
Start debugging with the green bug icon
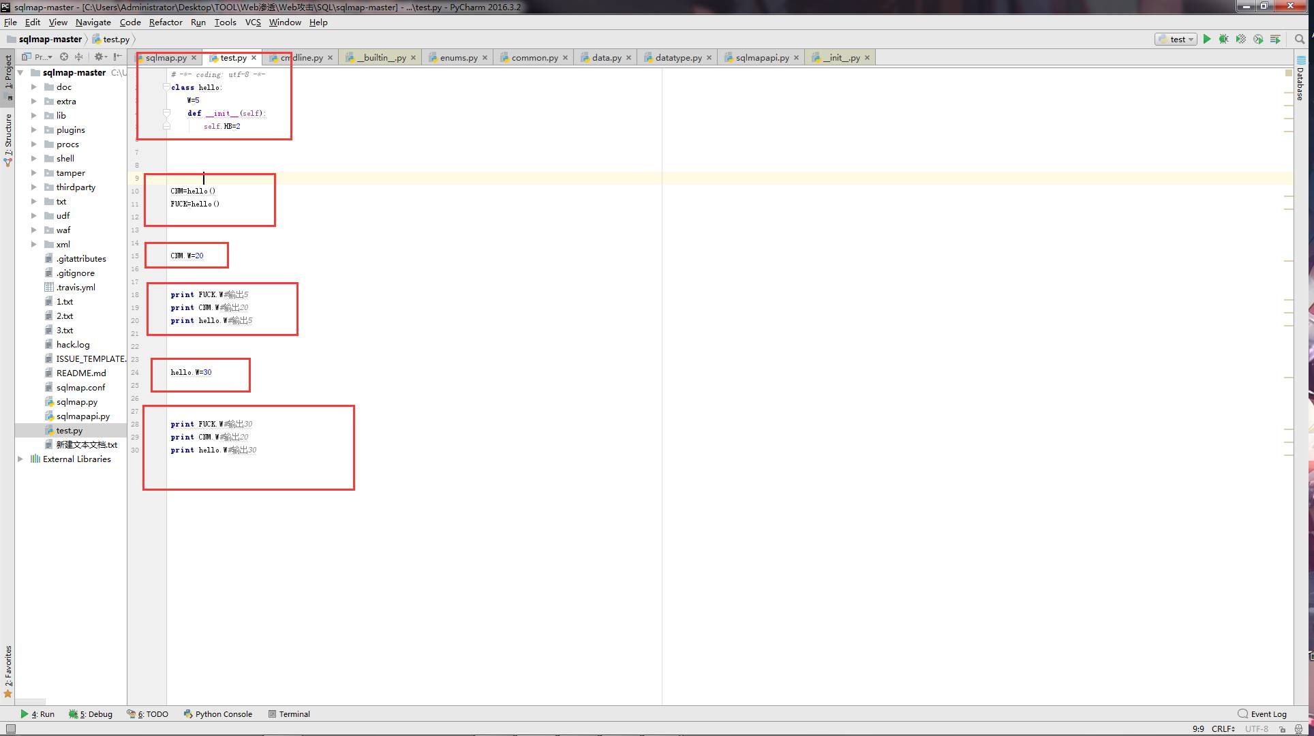point(1223,40)
